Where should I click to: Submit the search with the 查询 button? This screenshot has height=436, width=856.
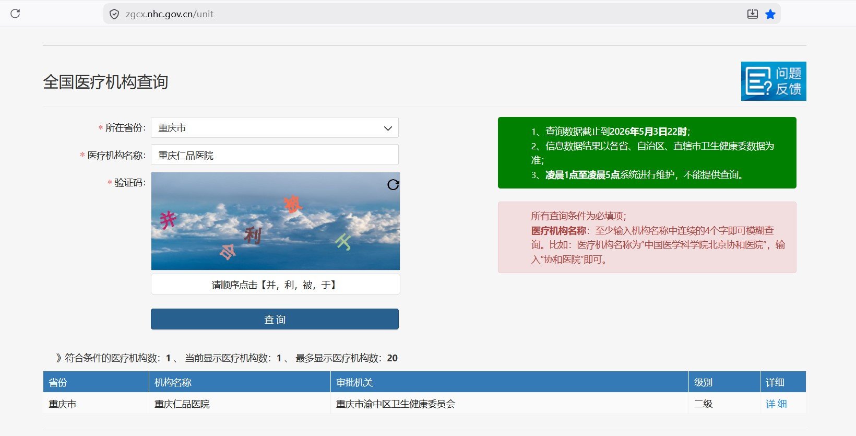coord(275,319)
